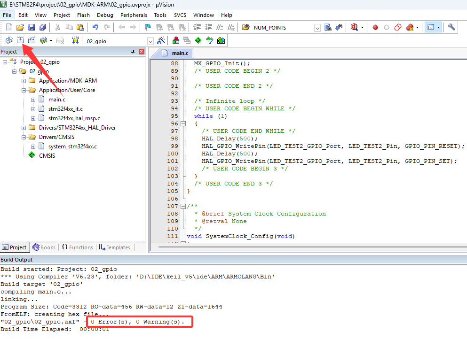The height and width of the screenshot is (339, 467).
Task: Expand the Drivers/STM32F4xx_HAL_Driver folder
Action: [24, 128]
